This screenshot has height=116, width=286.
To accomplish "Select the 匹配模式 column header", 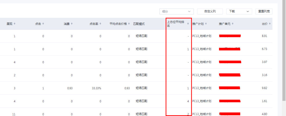I will click(x=139, y=24).
